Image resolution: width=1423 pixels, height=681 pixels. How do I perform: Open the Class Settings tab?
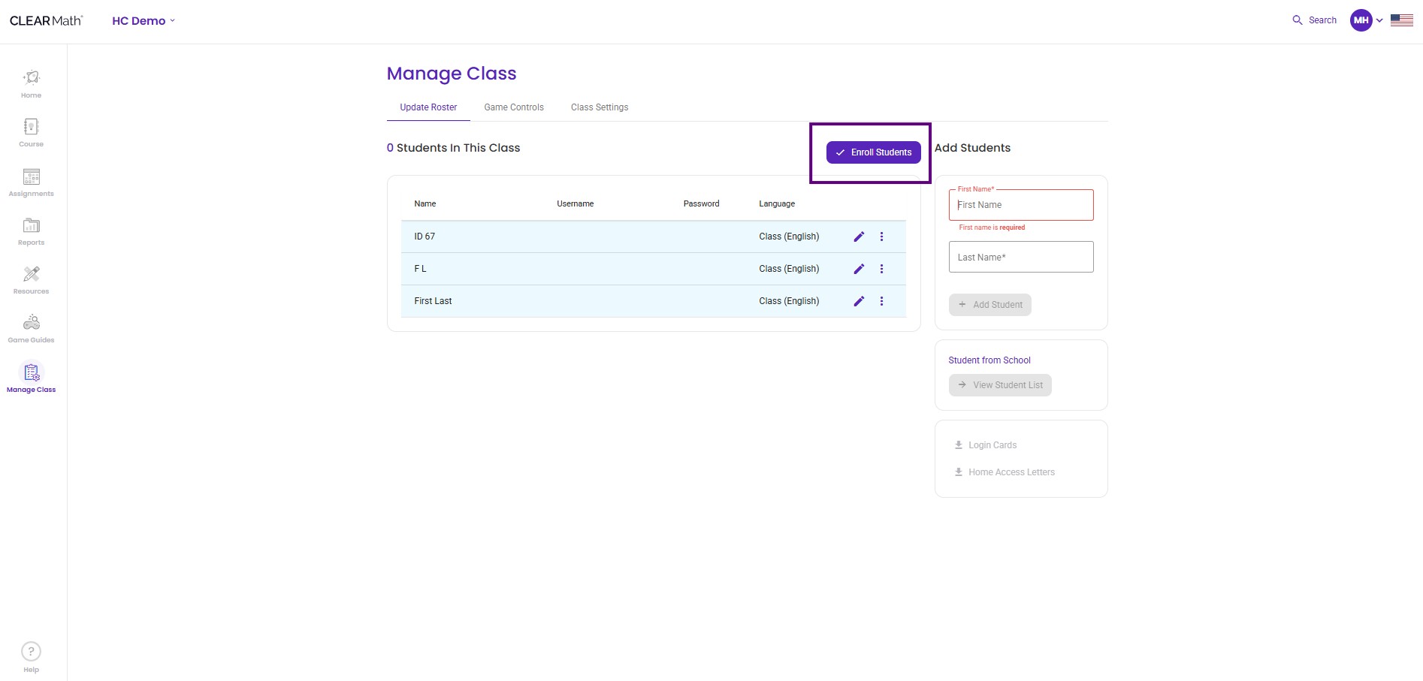coord(599,107)
